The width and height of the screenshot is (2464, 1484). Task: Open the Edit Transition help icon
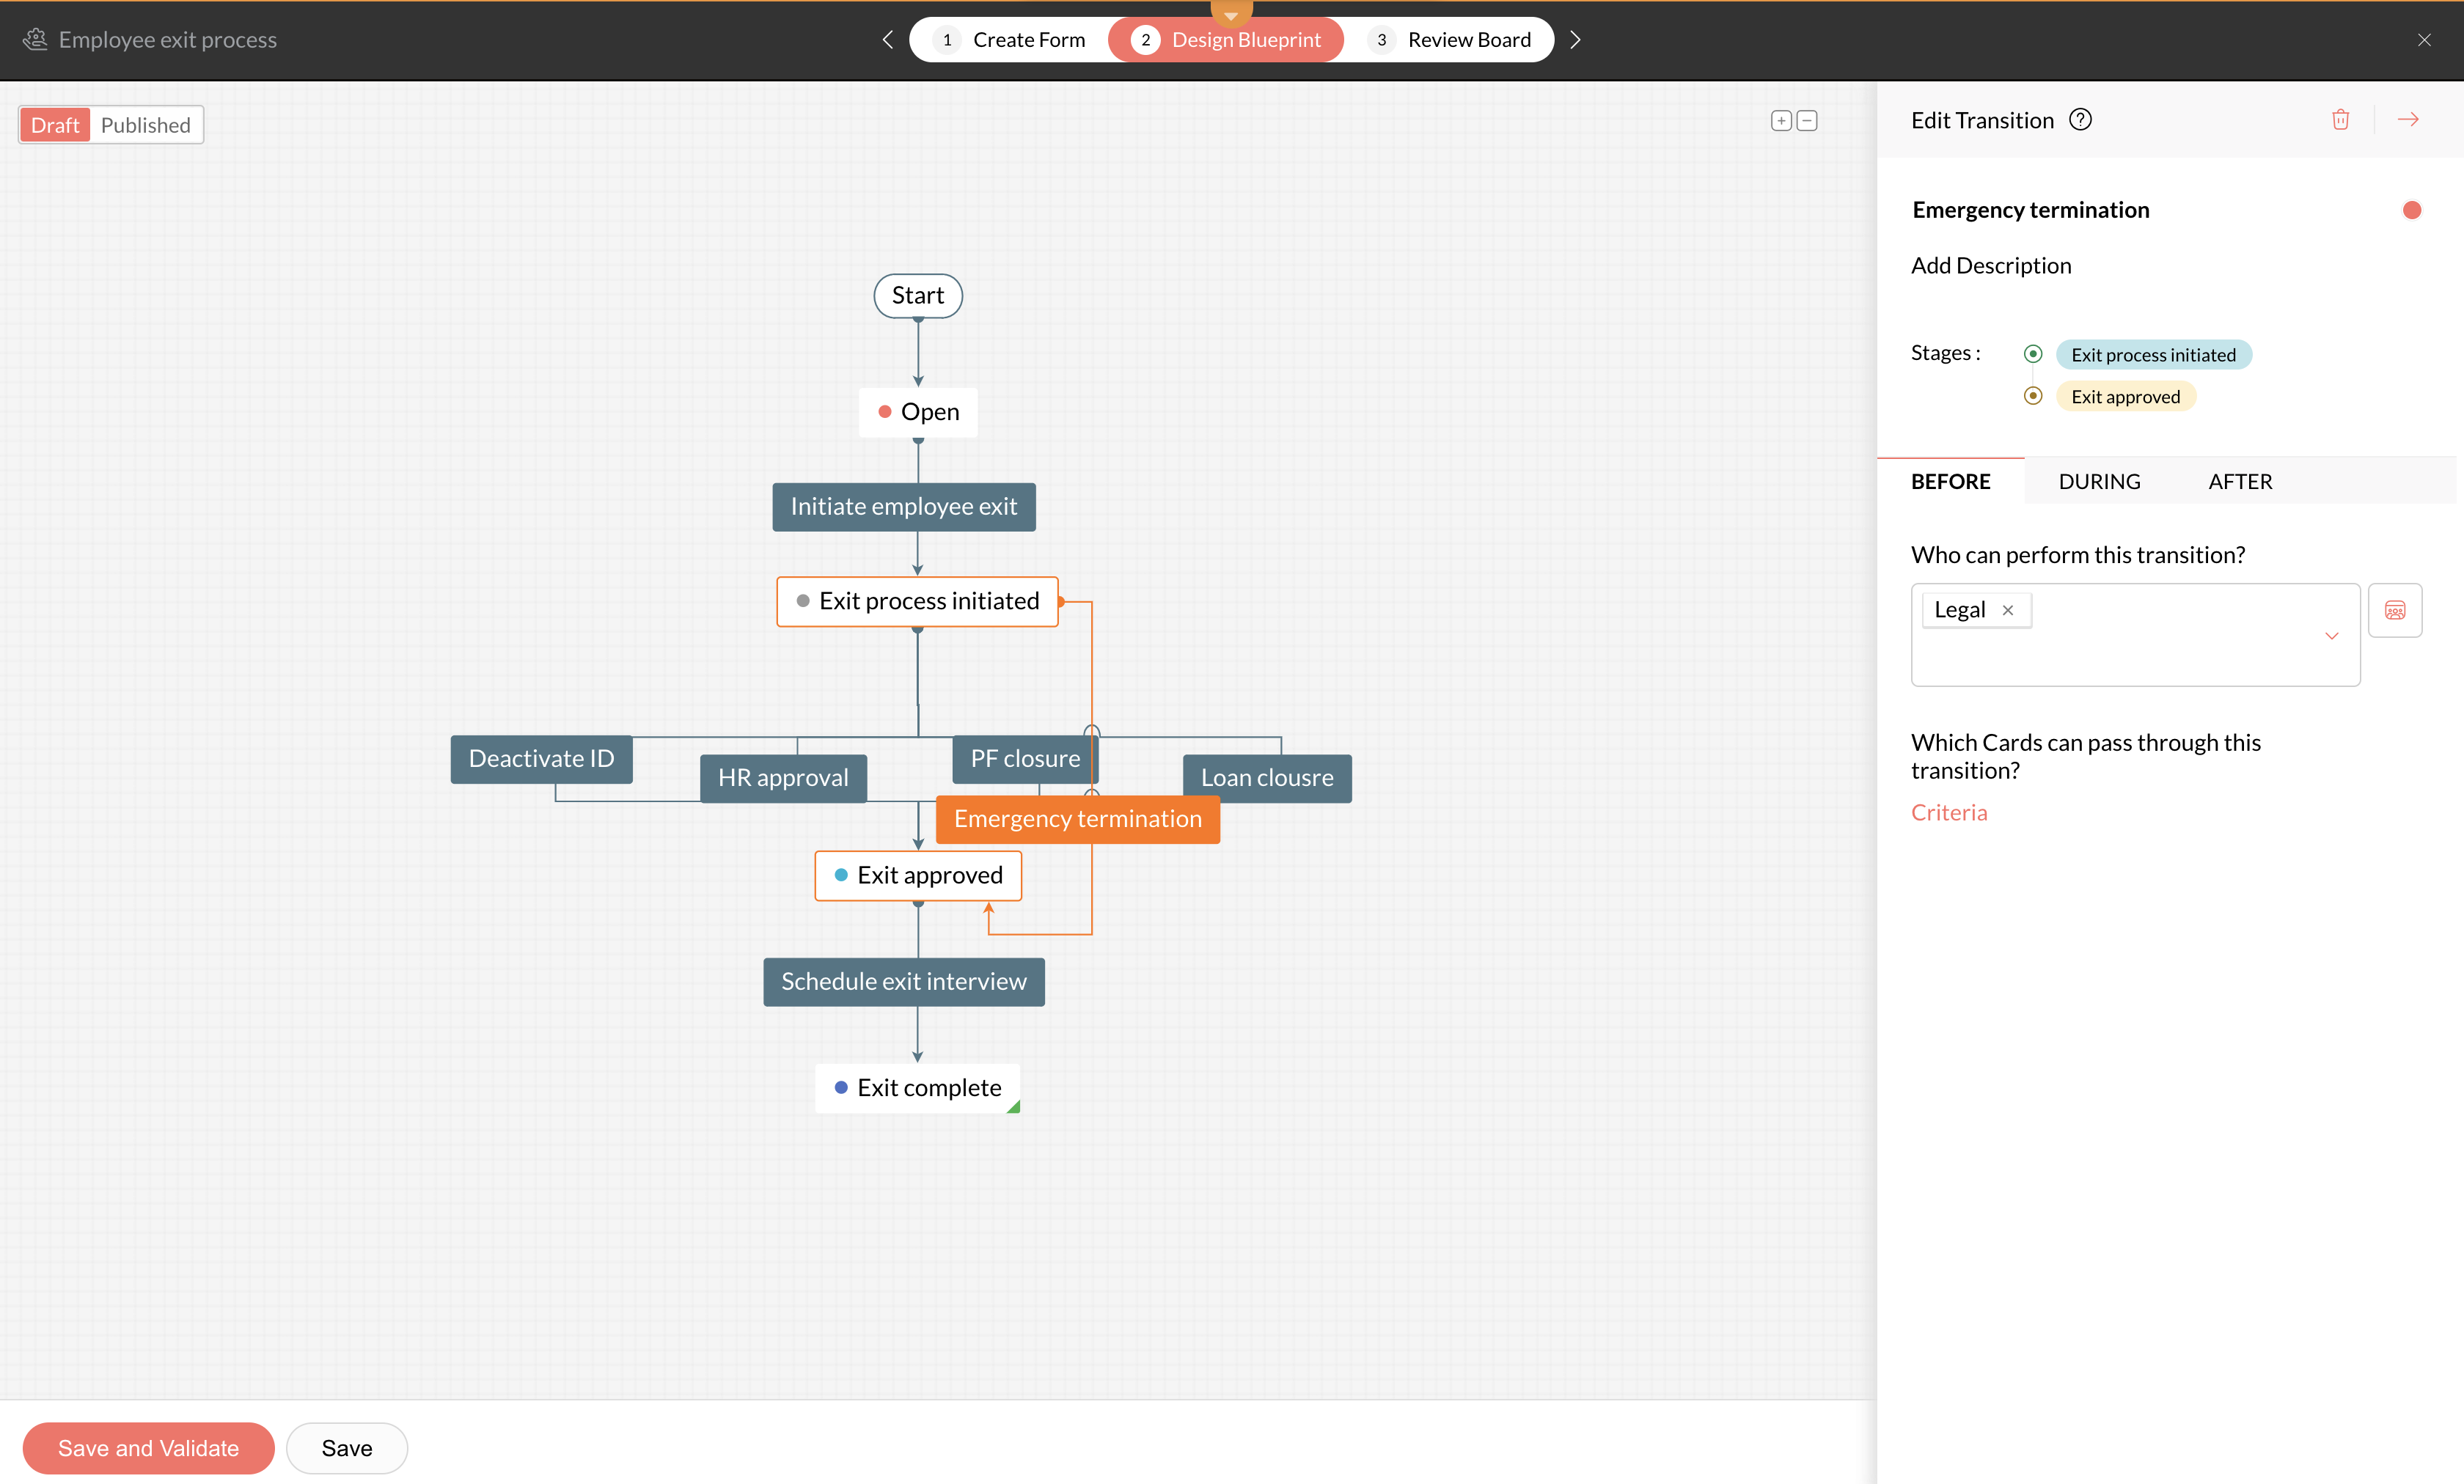[x=2080, y=120]
